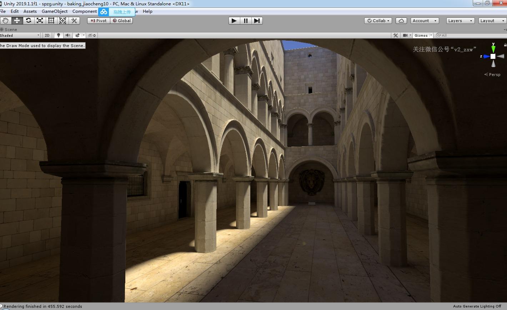507x310 pixels.
Task: Select the Rotate tool
Action: point(28,21)
